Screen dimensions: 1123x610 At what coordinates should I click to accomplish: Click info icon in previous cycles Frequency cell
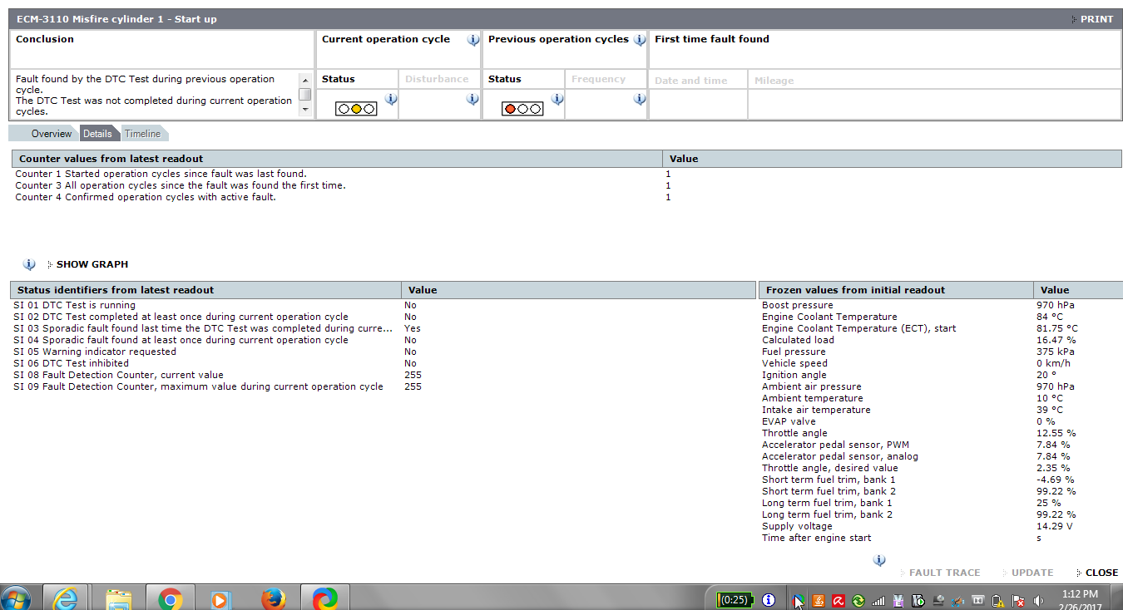point(640,99)
